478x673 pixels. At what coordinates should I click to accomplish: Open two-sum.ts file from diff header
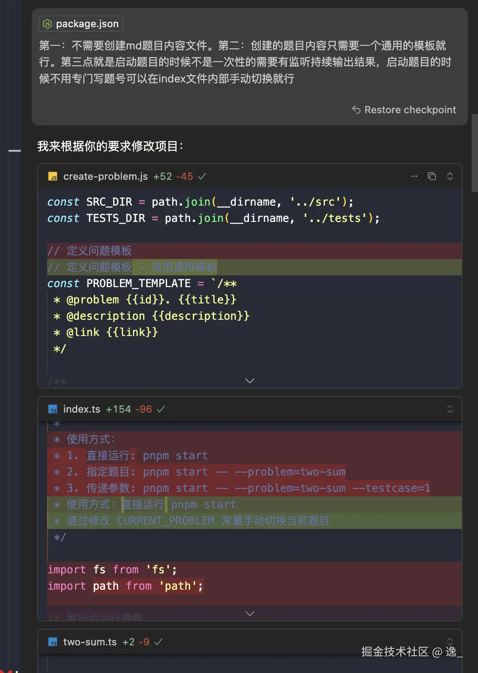(90, 642)
